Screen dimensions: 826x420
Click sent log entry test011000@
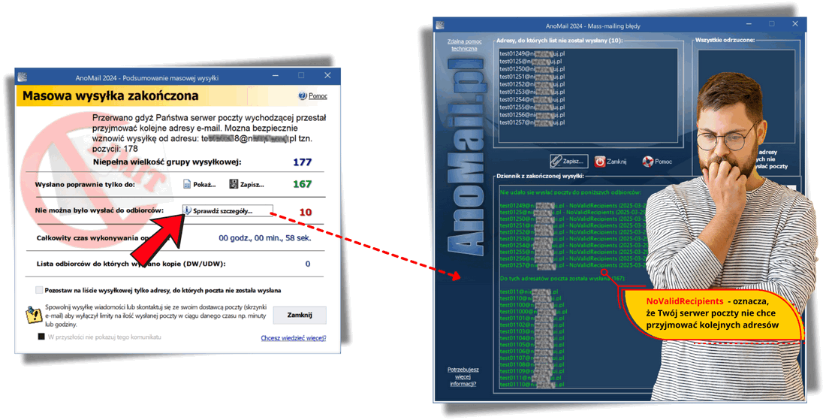pyautogui.click(x=534, y=312)
